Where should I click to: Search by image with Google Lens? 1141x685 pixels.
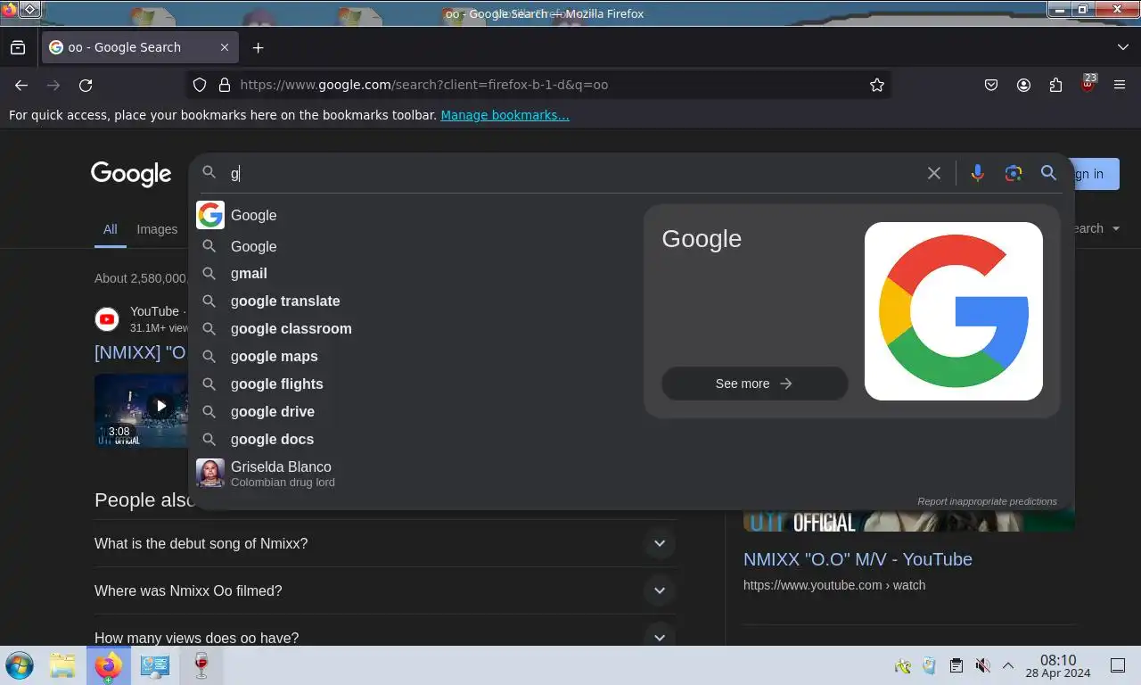coord(1013,173)
